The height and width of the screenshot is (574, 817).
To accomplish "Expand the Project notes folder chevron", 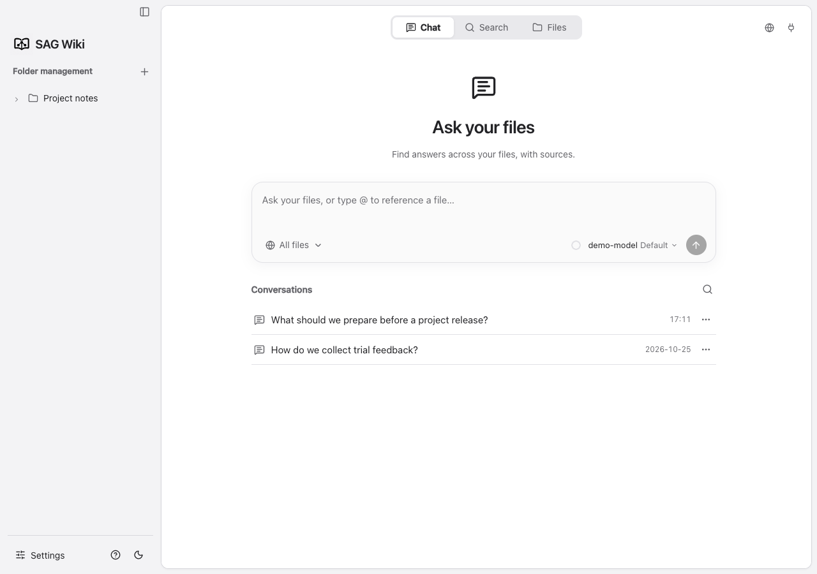I will coord(17,99).
